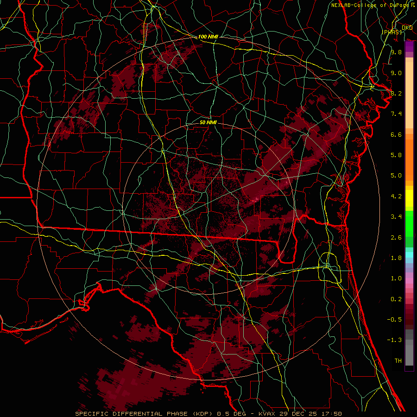Click the 'SPECIFIC DIFFERENTIAL PHASE (KDP)' product title

[145, 414]
